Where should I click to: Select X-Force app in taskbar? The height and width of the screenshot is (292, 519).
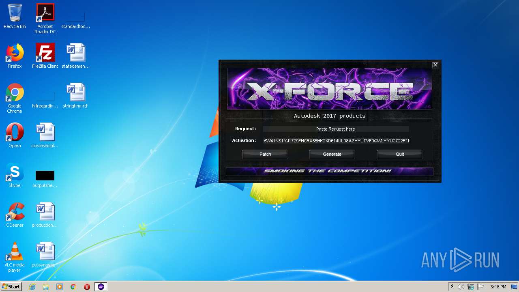pos(101,287)
